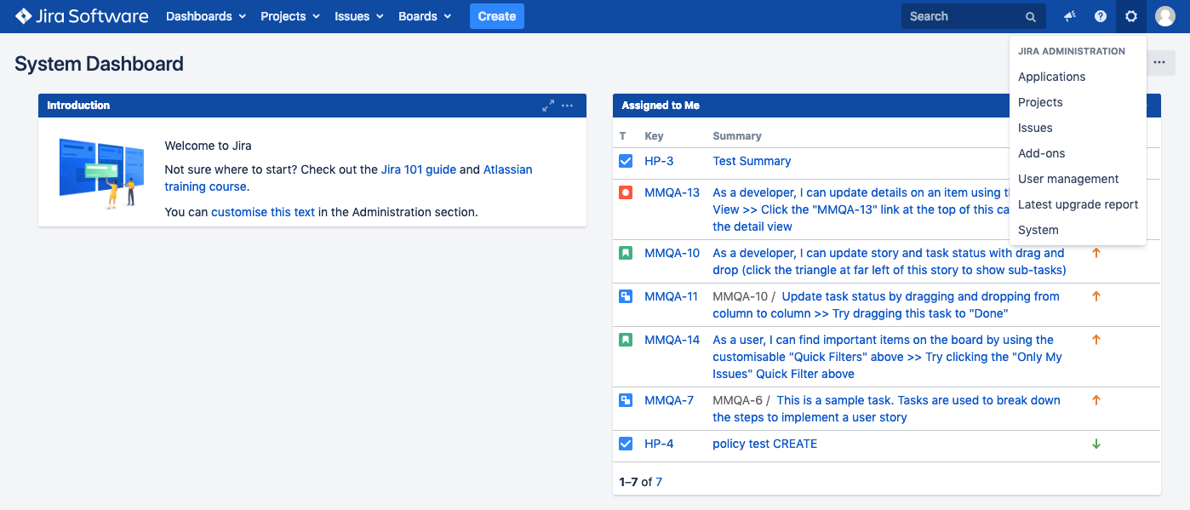The height and width of the screenshot is (510, 1190).
Task: Click the administration gear icon
Action: (1131, 16)
